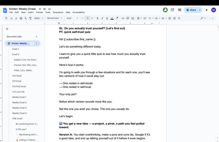Image resolution: width=219 pixels, height=142 pixels.
Task: Show the side panel arrow at bottom right
Action: [217, 138]
